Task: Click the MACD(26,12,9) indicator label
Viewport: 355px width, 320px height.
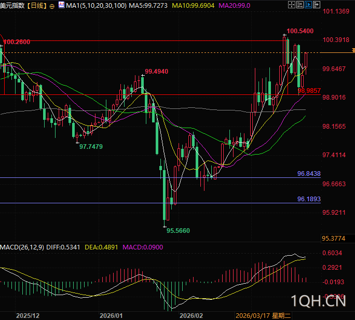Action: [x=22, y=247]
